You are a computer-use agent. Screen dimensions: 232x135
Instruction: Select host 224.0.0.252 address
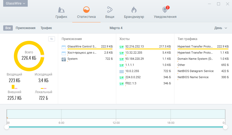[x=133, y=77]
